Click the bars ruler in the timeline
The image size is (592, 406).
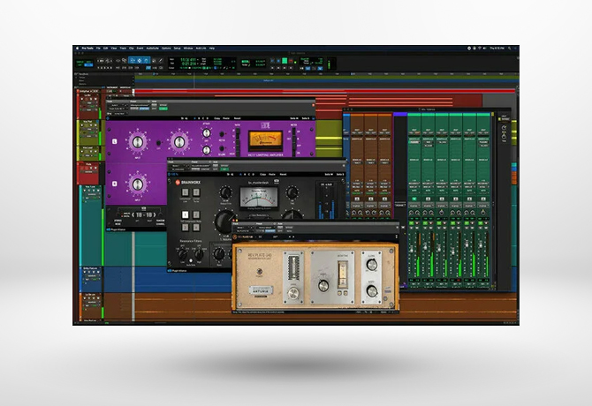(x=327, y=74)
